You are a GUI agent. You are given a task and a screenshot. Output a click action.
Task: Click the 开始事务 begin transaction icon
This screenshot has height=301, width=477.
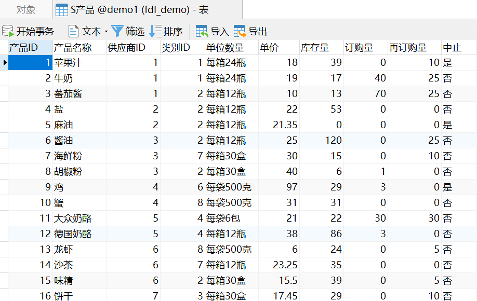(8, 32)
